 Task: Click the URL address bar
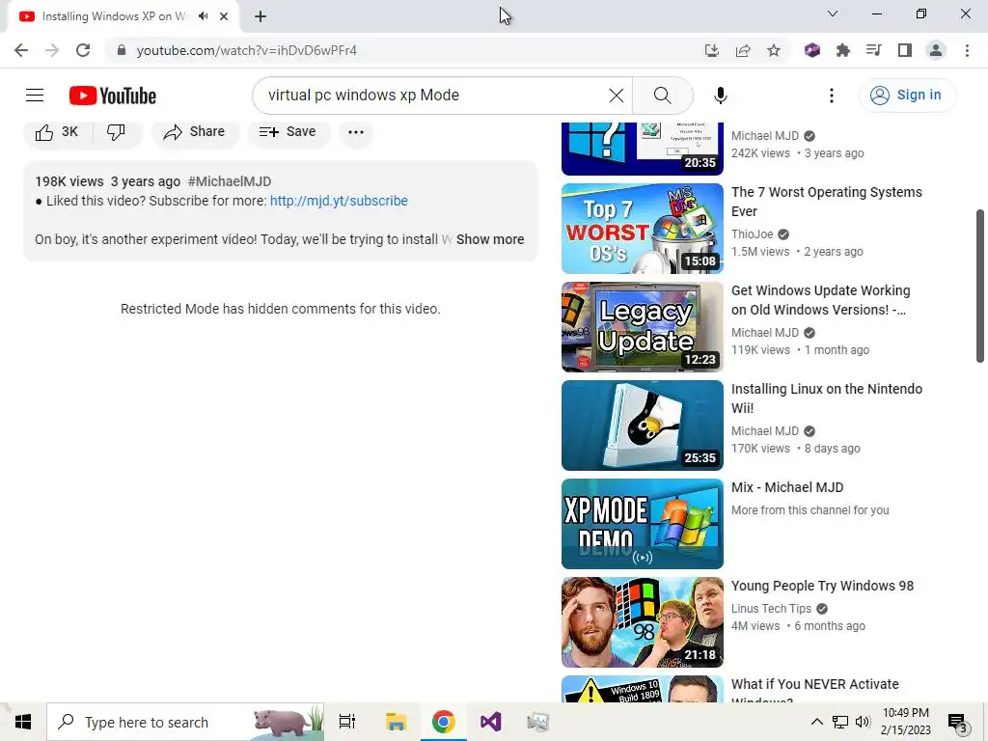(403, 50)
